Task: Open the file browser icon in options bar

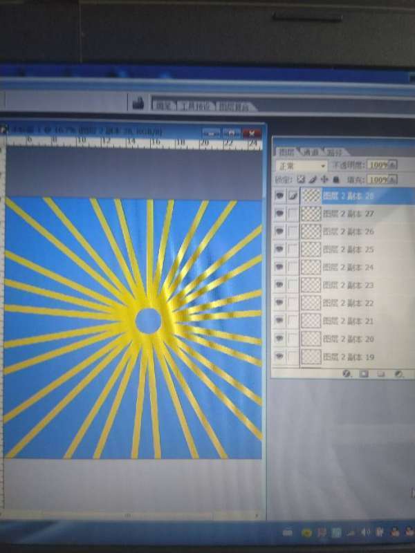Action: click(138, 104)
